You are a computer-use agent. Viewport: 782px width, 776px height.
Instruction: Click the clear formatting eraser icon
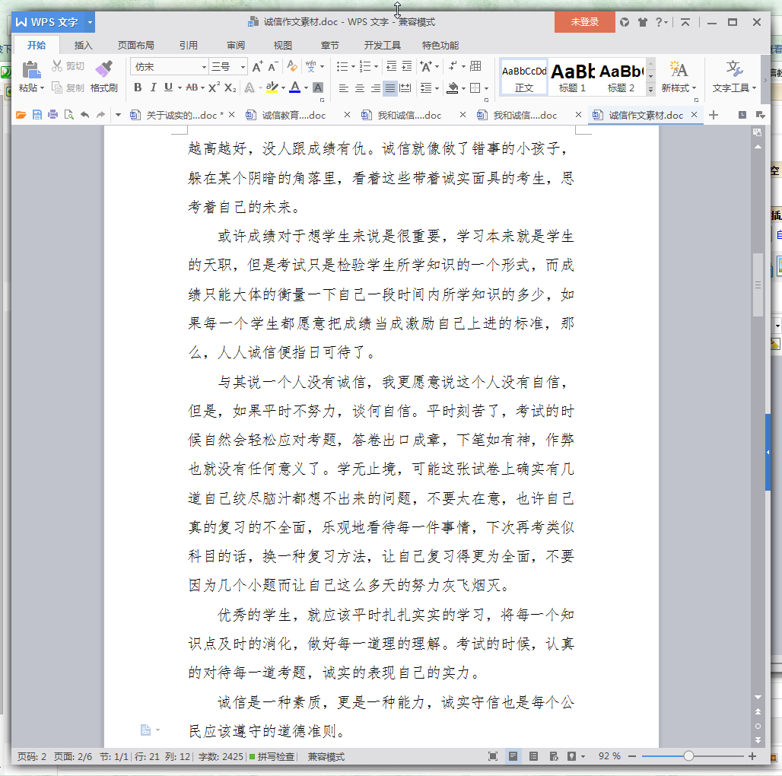[292, 66]
